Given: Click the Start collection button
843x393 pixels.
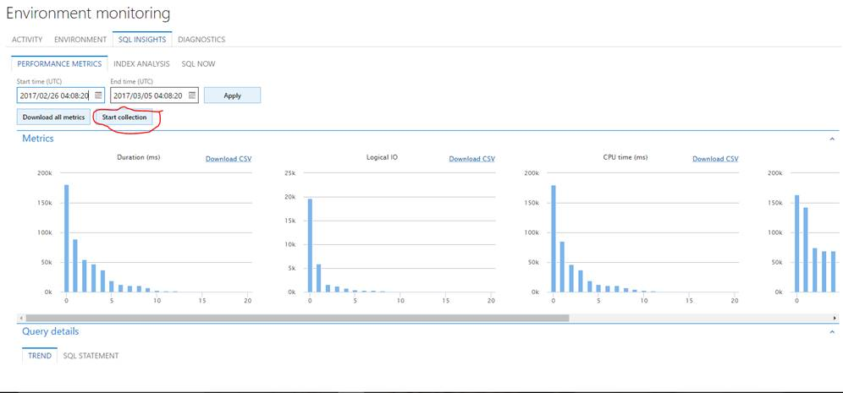Looking at the screenshot, I should pos(124,117).
